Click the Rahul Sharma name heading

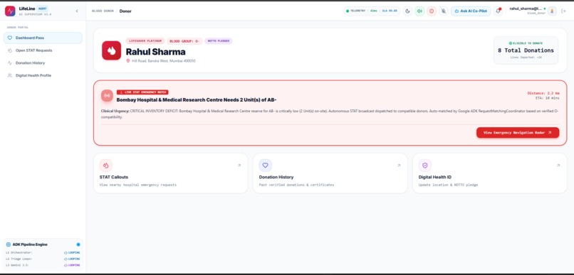155,52
